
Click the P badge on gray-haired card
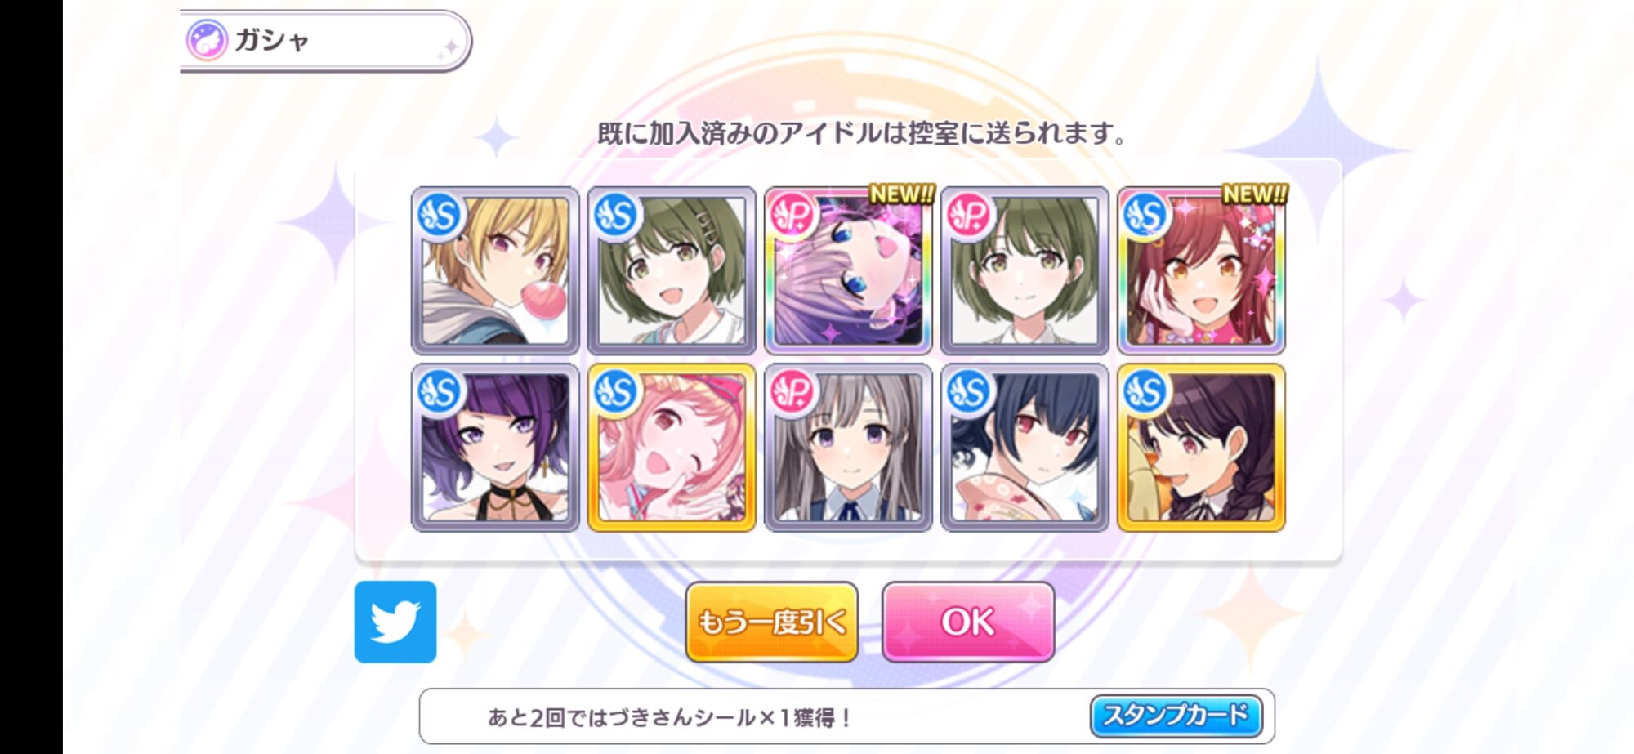point(792,393)
